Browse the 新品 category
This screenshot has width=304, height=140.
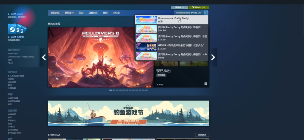coord(10,118)
